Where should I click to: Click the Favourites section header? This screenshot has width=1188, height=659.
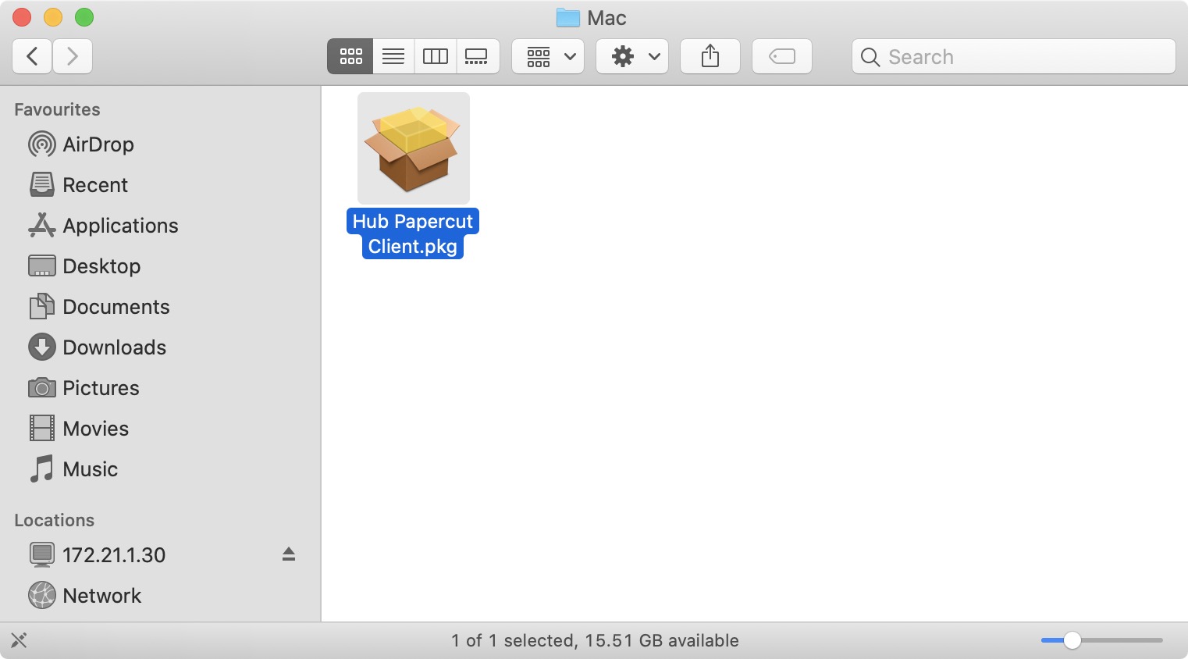[x=57, y=109]
